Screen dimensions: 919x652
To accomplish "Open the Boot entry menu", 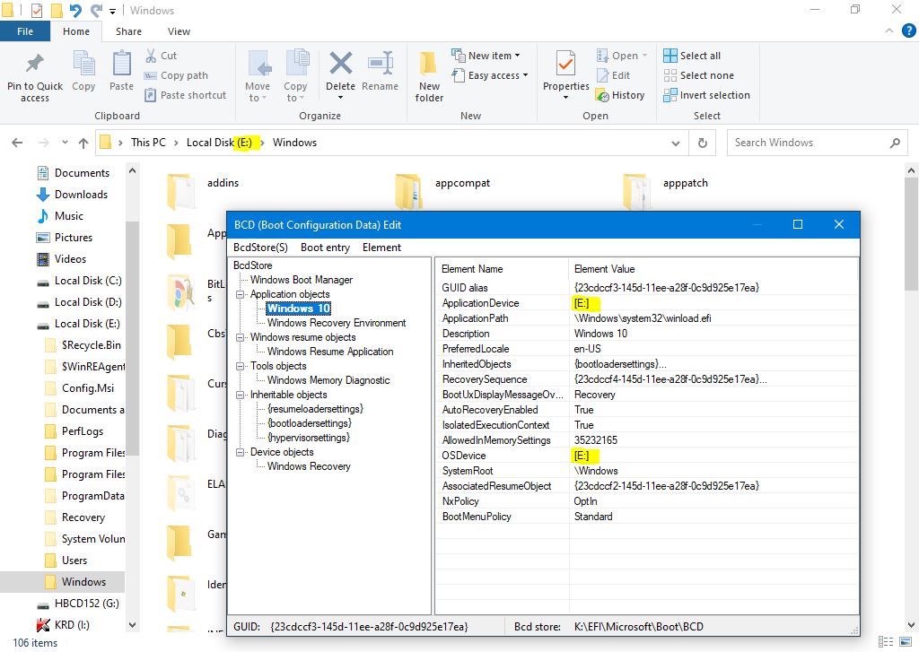I will point(325,248).
